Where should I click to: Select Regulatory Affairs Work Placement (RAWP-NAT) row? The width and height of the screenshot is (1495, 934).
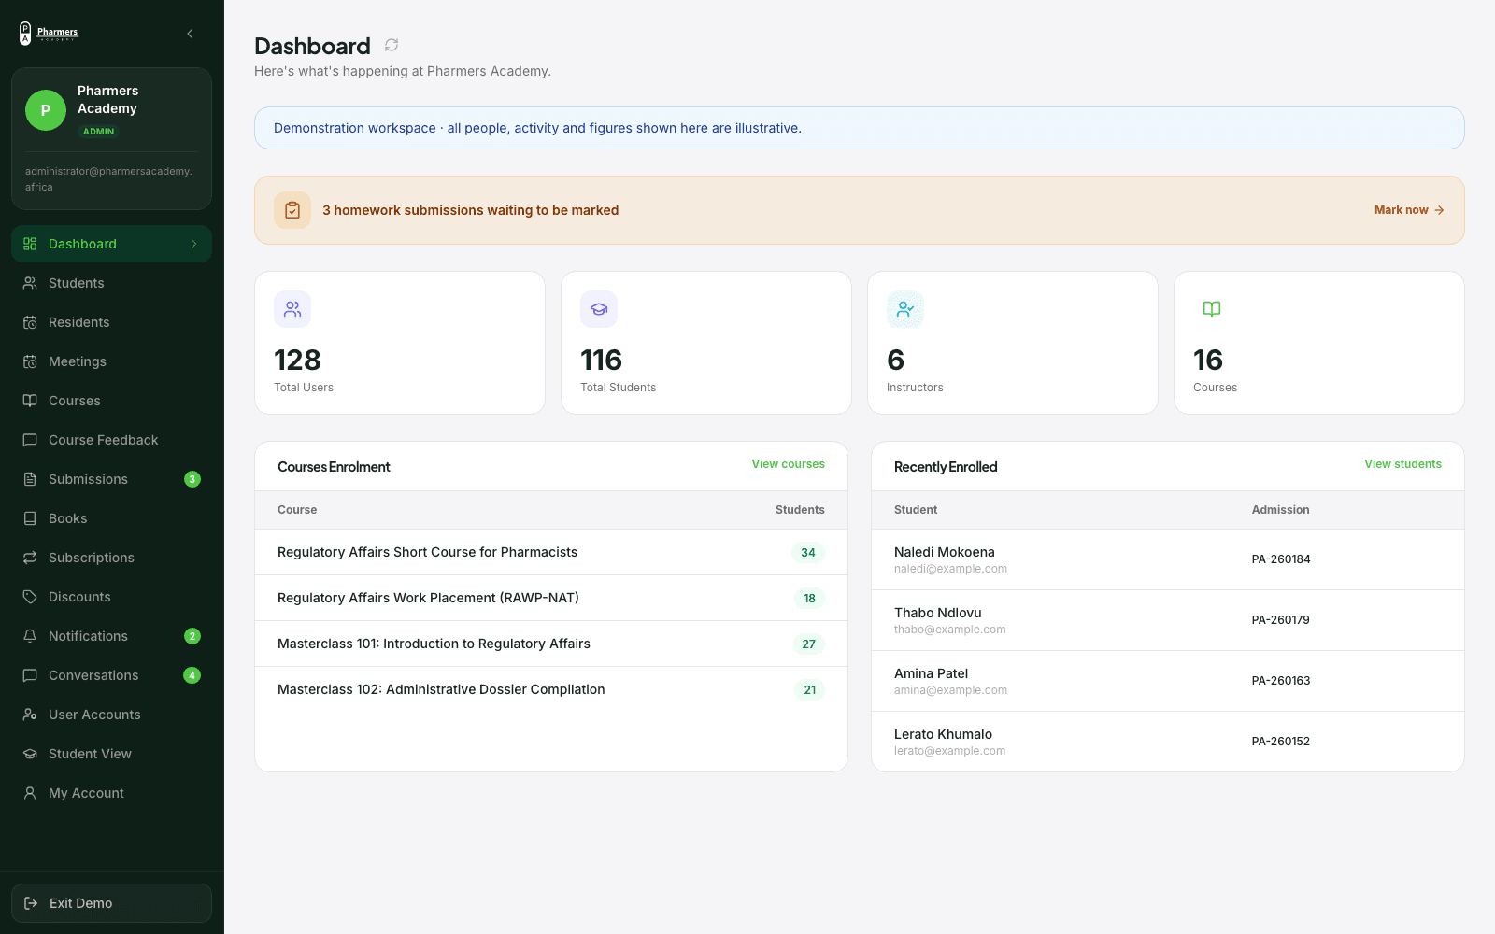pyautogui.click(x=551, y=598)
